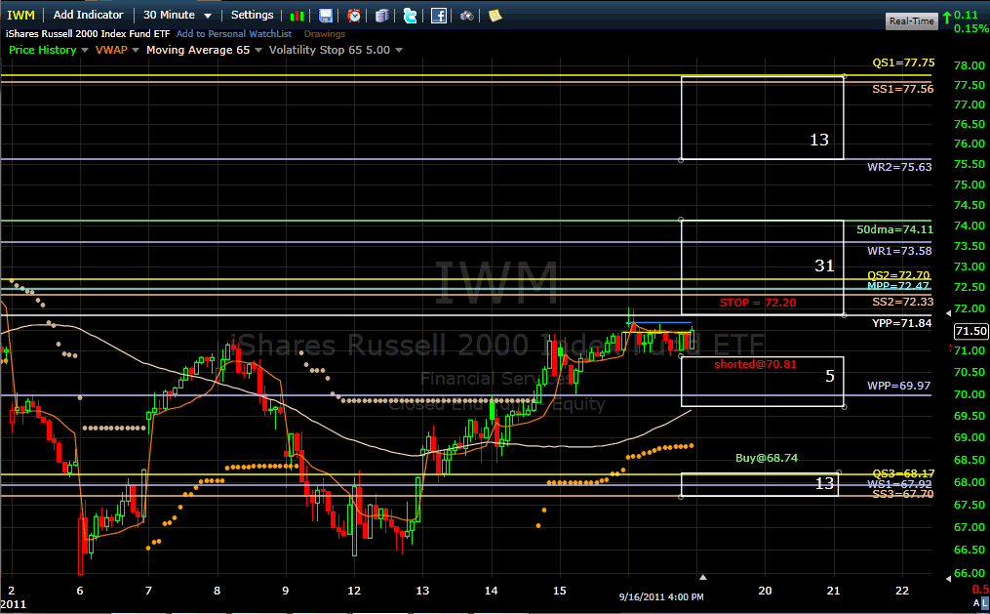
Task: Toggle the Real-Time data button
Action: point(911,20)
